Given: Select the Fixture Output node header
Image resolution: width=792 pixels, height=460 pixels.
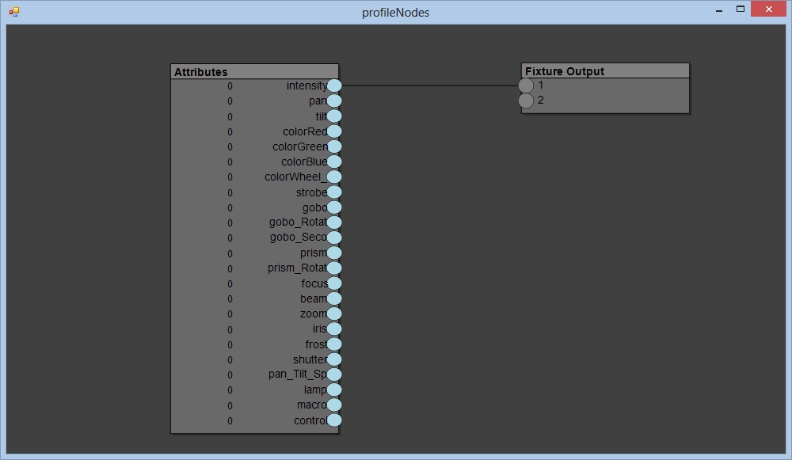Looking at the screenshot, I should [x=605, y=71].
